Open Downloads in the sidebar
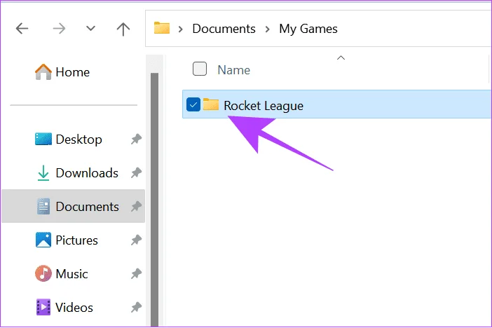The image size is (492, 328). click(x=87, y=173)
